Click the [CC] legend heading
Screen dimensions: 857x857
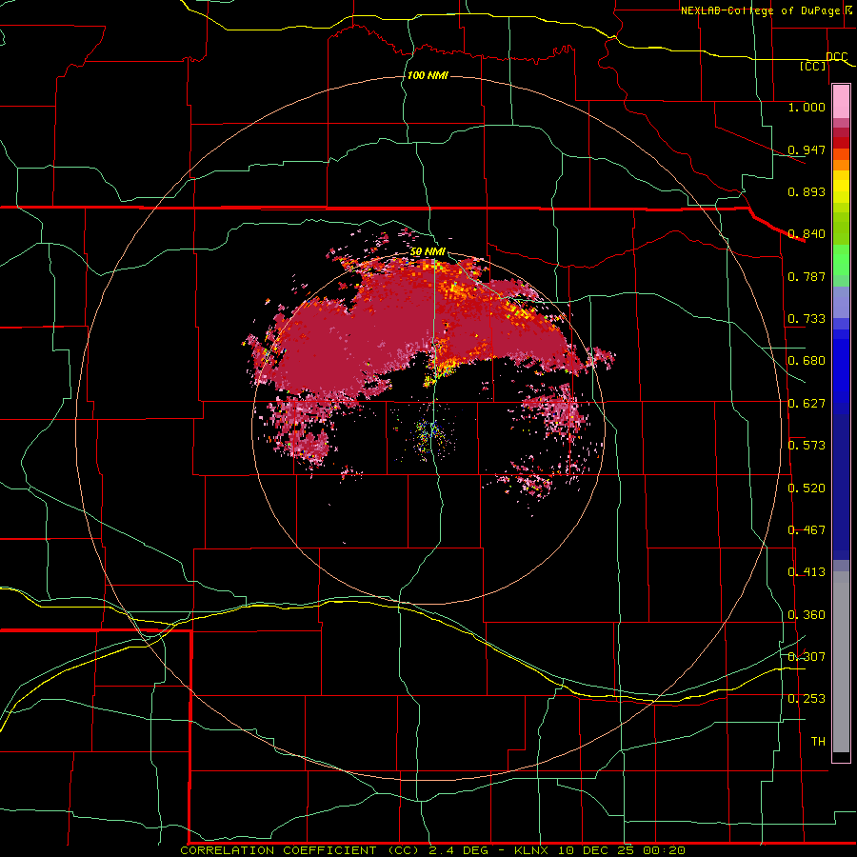pyautogui.click(x=813, y=66)
